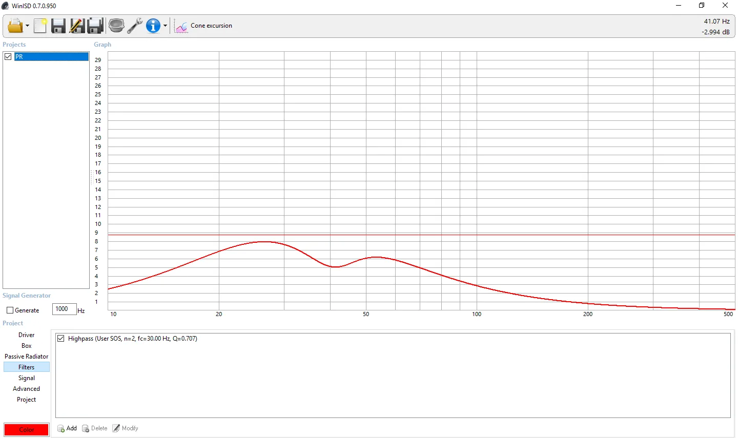Click the red excursion curve peak near 8
The width and height of the screenshot is (738, 439).
[264, 241]
